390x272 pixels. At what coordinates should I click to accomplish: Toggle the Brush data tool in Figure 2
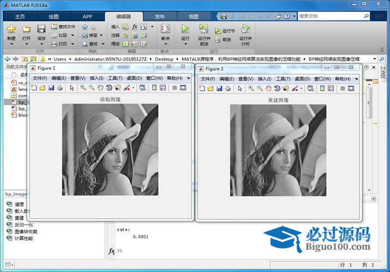[x=295, y=88]
